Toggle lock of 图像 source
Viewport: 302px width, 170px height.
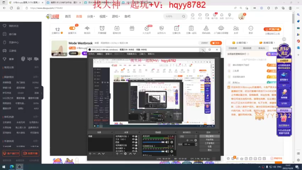(136, 142)
